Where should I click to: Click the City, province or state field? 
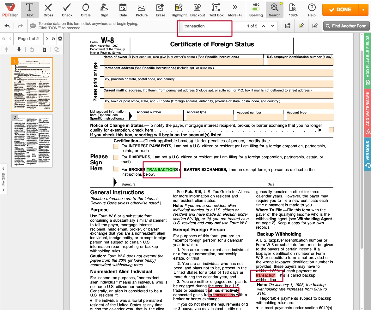click(218, 84)
